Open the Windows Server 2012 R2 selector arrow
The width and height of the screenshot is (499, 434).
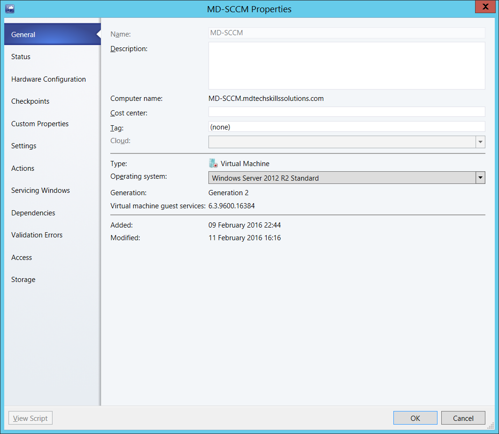coord(480,177)
